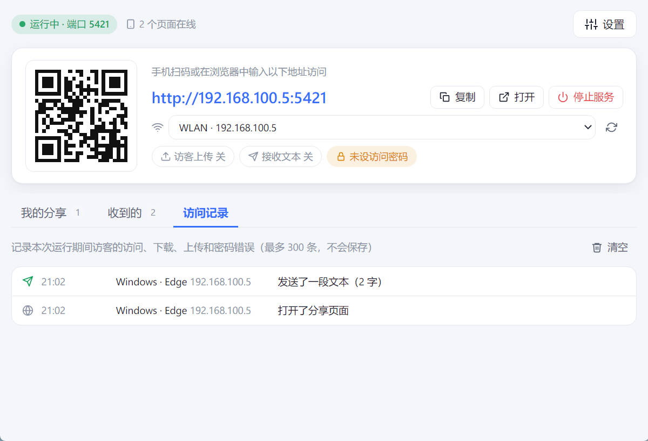Click the Wi-Fi icon beside the network dropdown

tap(158, 128)
